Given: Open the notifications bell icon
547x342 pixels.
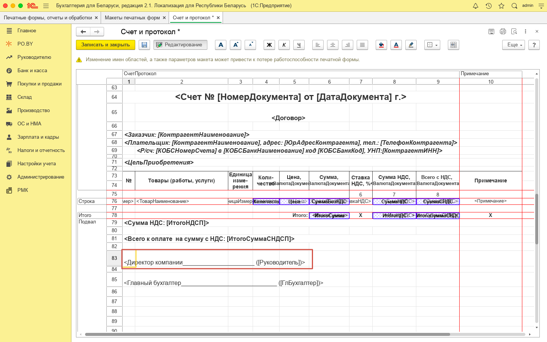Looking at the screenshot, I should [476, 6].
